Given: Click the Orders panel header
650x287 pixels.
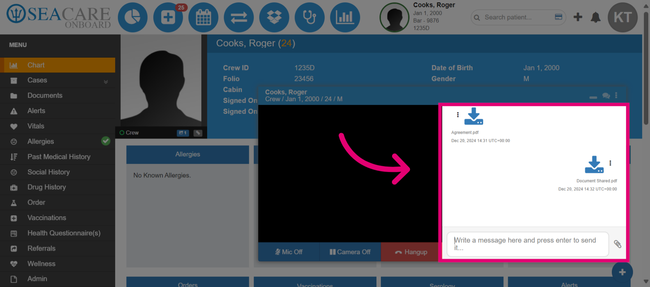Looking at the screenshot, I should (x=188, y=282).
